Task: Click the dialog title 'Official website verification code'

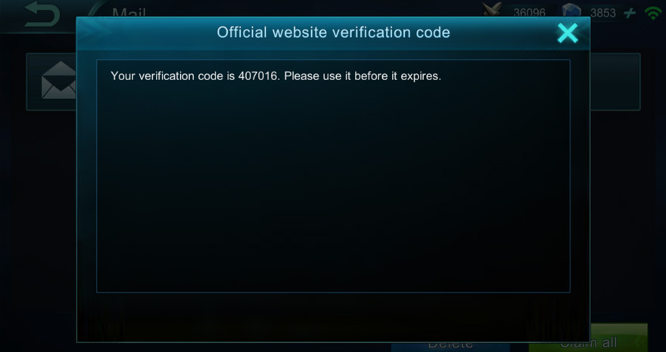Action: 334,32
